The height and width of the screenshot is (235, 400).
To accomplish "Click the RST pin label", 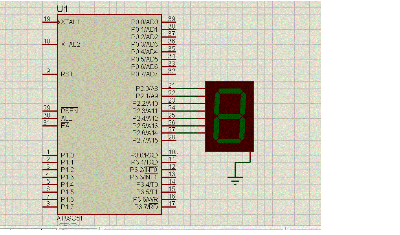I will pyautogui.click(x=67, y=74).
